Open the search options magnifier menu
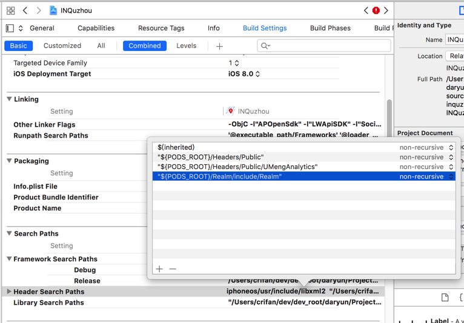Screen dimensions: 464x323 [x=265, y=46]
